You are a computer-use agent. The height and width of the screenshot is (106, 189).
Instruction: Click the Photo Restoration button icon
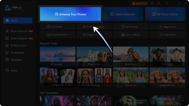coord(84,27)
